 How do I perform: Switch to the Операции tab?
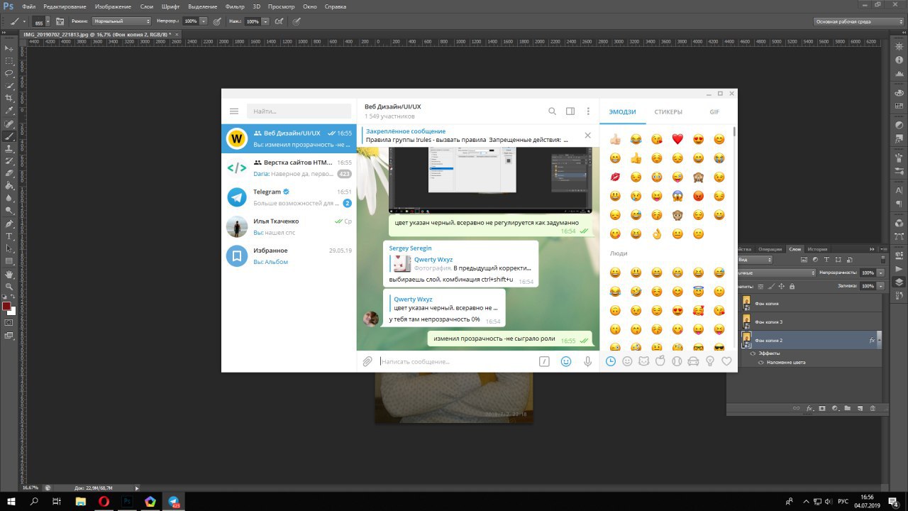click(770, 249)
